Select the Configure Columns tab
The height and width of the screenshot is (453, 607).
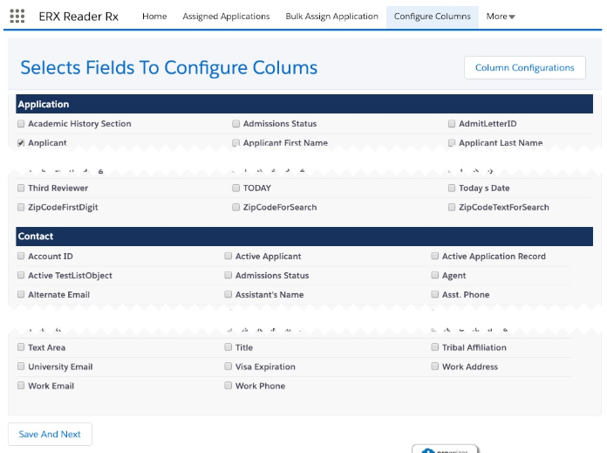tap(432, 17)
